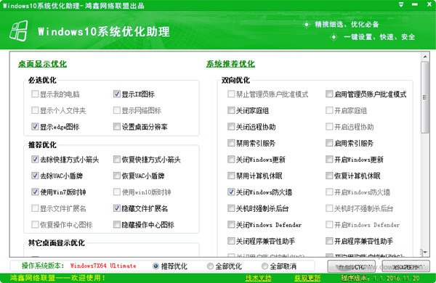Check 禁用计算机休眠 checkbox
436x283 pixels.
click(231, 176)
